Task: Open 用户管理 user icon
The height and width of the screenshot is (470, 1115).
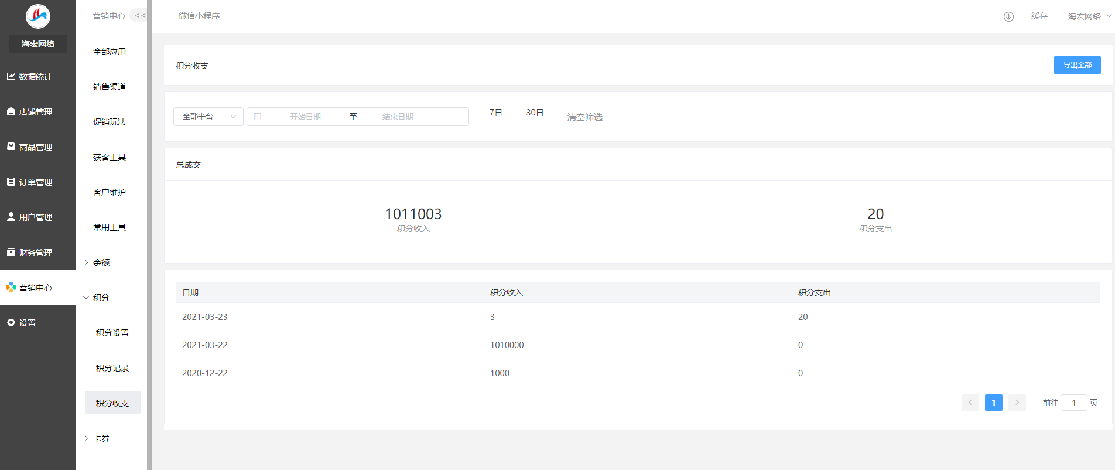Action: pos(11,217)
